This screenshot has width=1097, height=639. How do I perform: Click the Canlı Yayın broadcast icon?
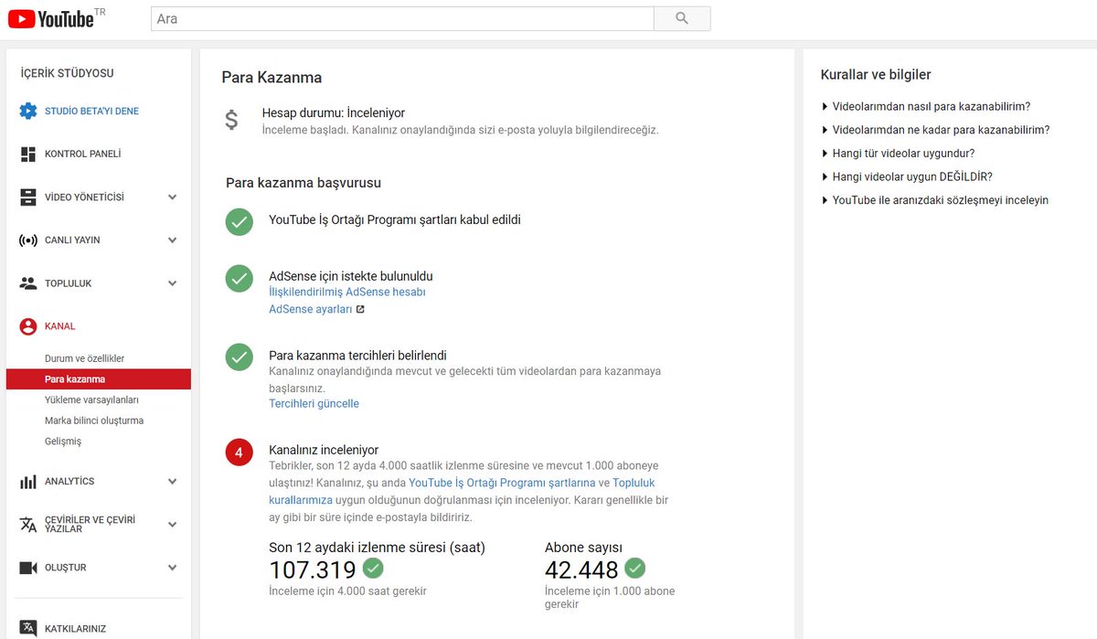pyautogui.click(x=28, y=240)
